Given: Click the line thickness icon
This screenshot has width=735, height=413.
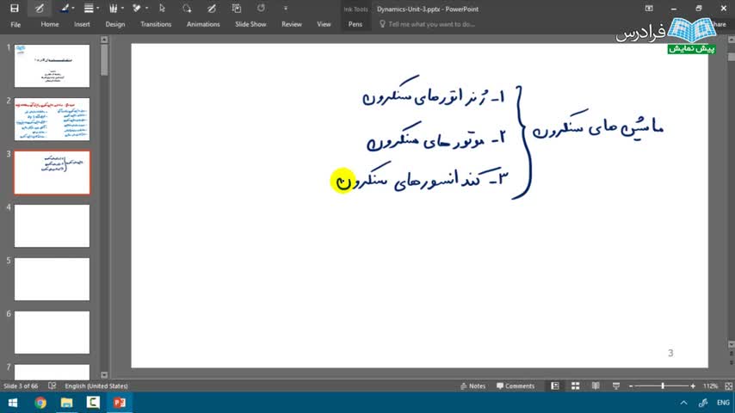Looking at the screenshot, I should pos(89,9).
